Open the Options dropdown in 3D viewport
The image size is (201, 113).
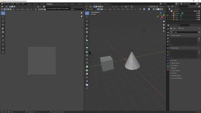pyautogui.click(x=162, y=7)
